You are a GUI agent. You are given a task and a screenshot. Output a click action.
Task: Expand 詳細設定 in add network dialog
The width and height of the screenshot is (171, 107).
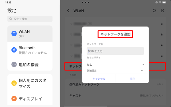[115, 71]
